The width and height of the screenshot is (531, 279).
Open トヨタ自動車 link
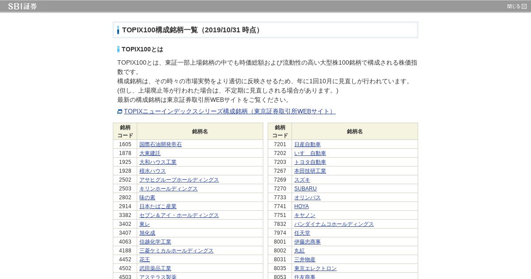coord(310,162)
